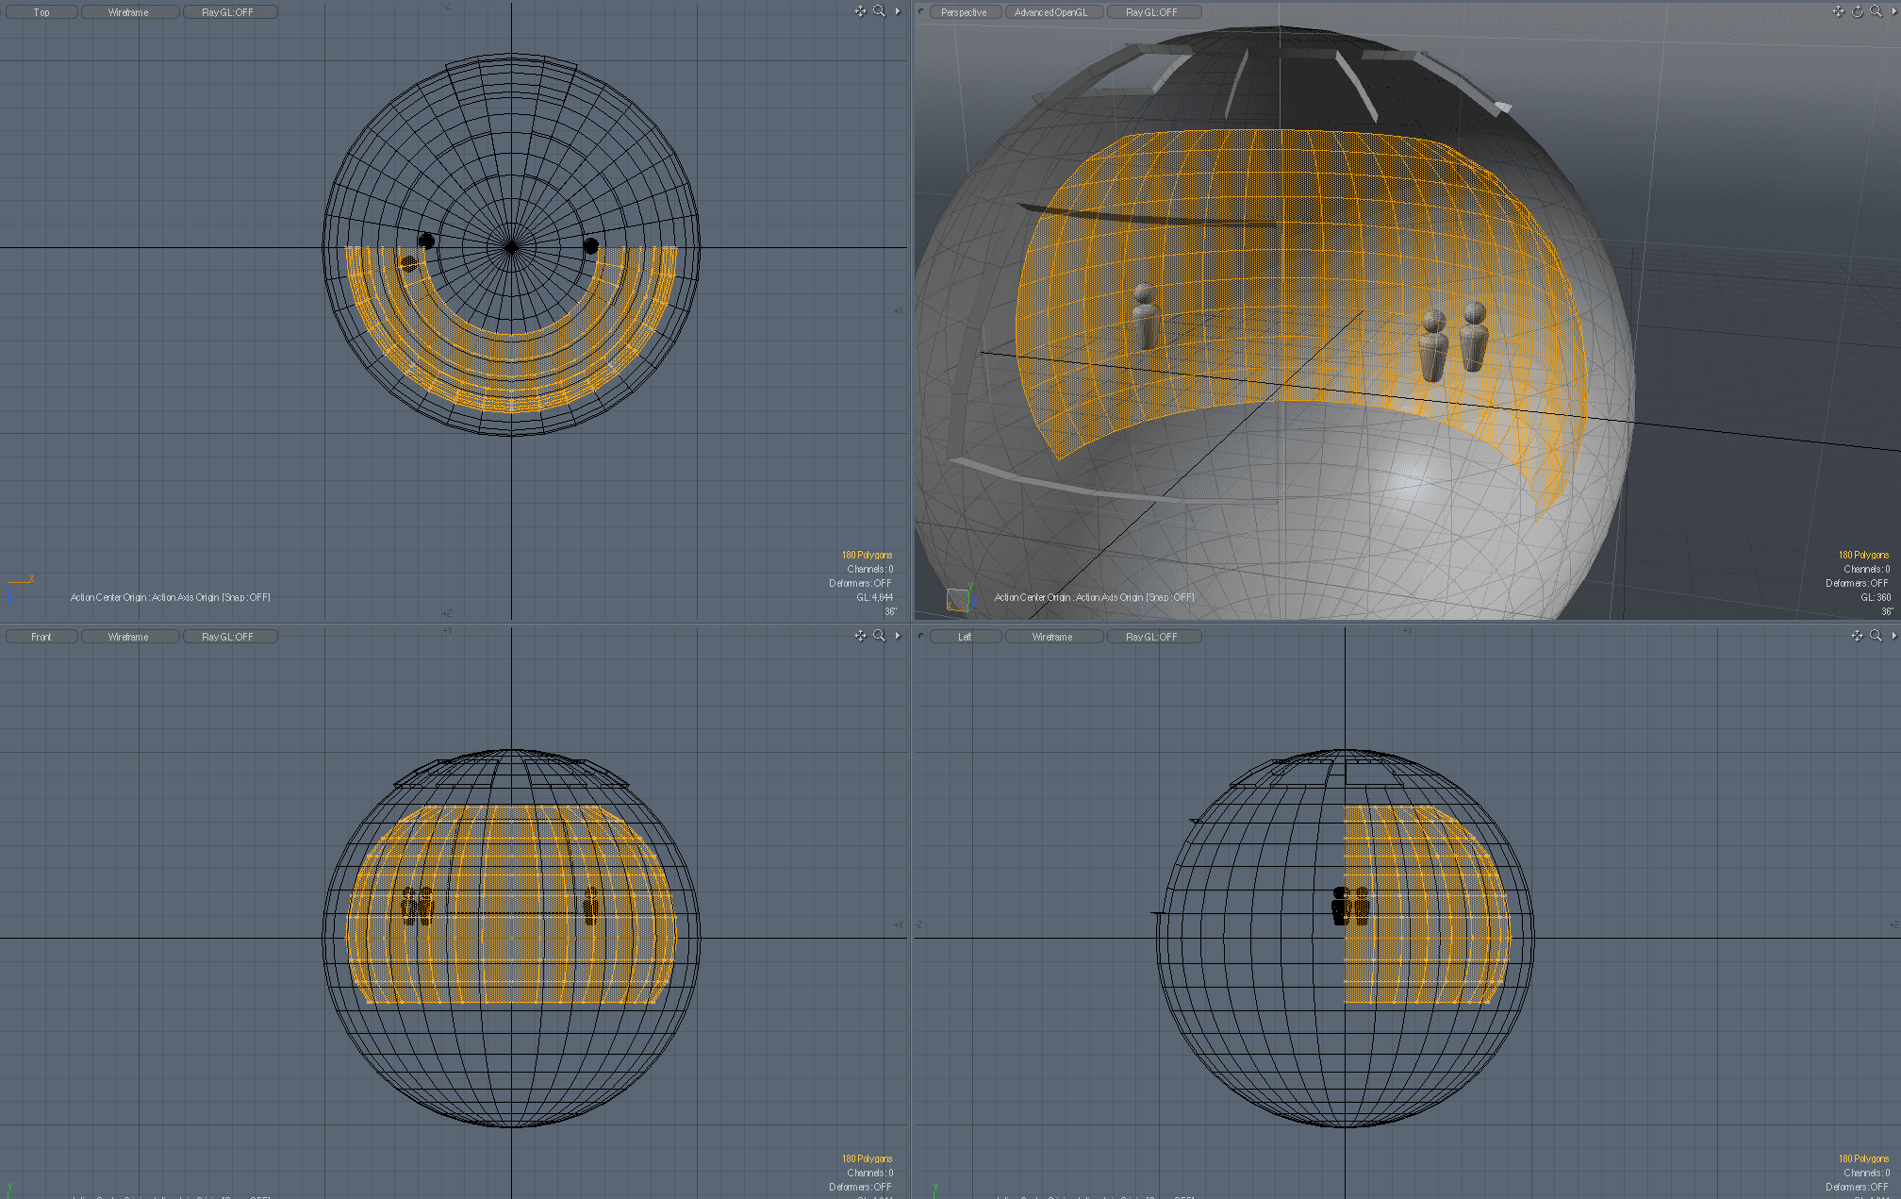Viewport: 1901px width, 1199px height.
Task: Click the pan view icon in the Left viewport
Action: (x=1857, y=636)
